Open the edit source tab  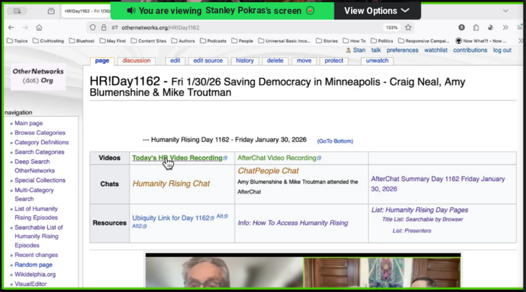tap(208, 61)
